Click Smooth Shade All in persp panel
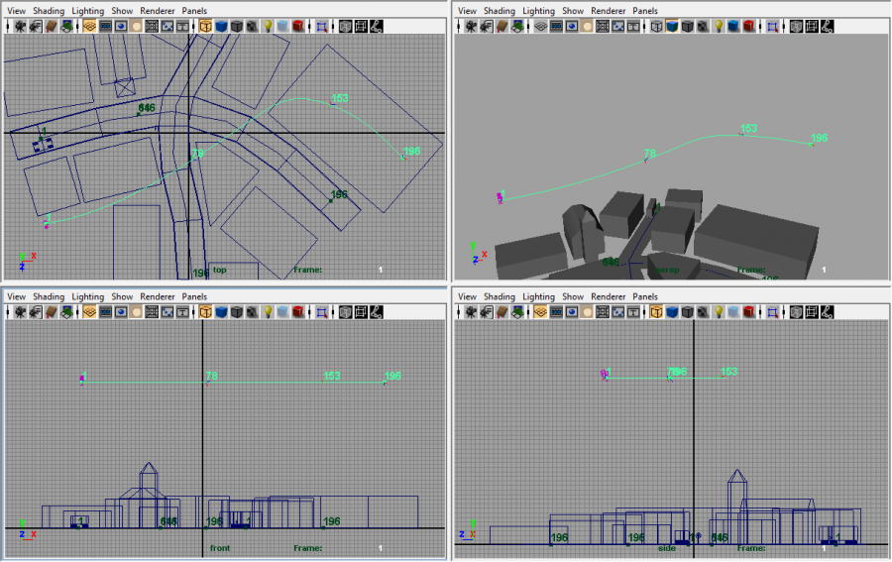 (672, 26)
